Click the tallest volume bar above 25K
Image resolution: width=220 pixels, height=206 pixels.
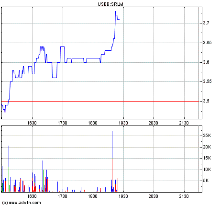pyautogui.click(x=112, y=161)
